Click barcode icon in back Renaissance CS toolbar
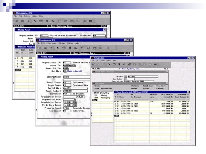 pyautogui.click(x=91, y=21)
